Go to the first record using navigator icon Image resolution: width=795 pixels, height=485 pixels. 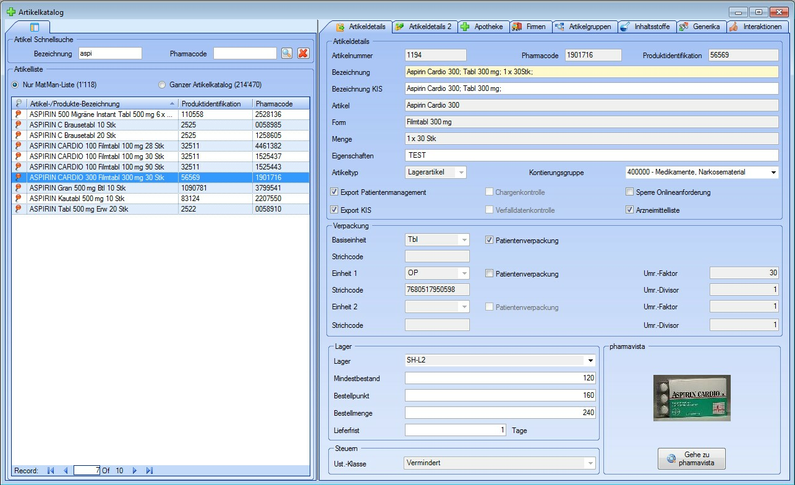click(x=51, y=471)
